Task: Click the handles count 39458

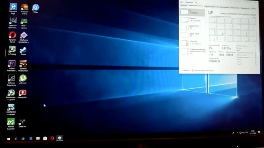Action: (229, 55)
